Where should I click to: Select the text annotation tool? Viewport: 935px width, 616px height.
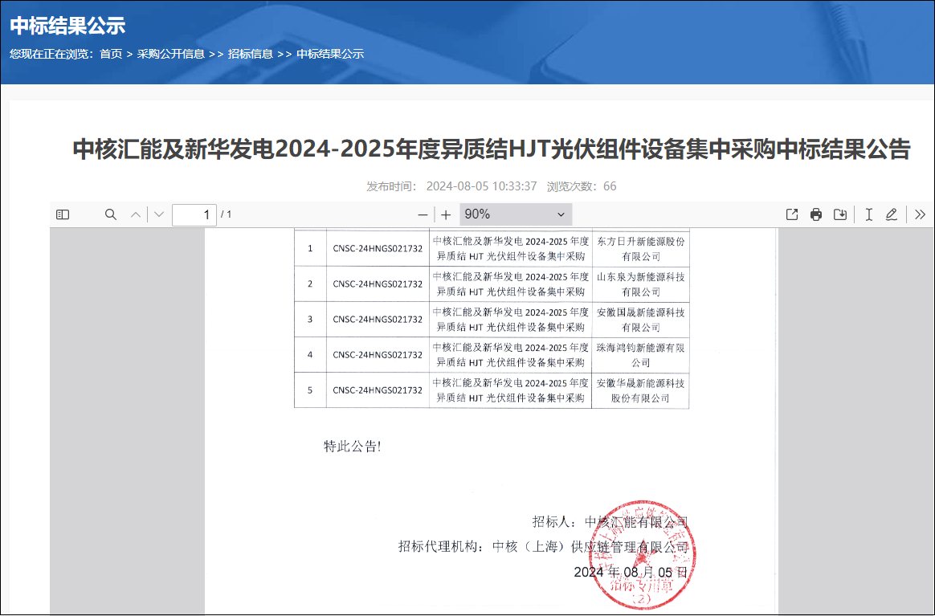tap(868, 214)
